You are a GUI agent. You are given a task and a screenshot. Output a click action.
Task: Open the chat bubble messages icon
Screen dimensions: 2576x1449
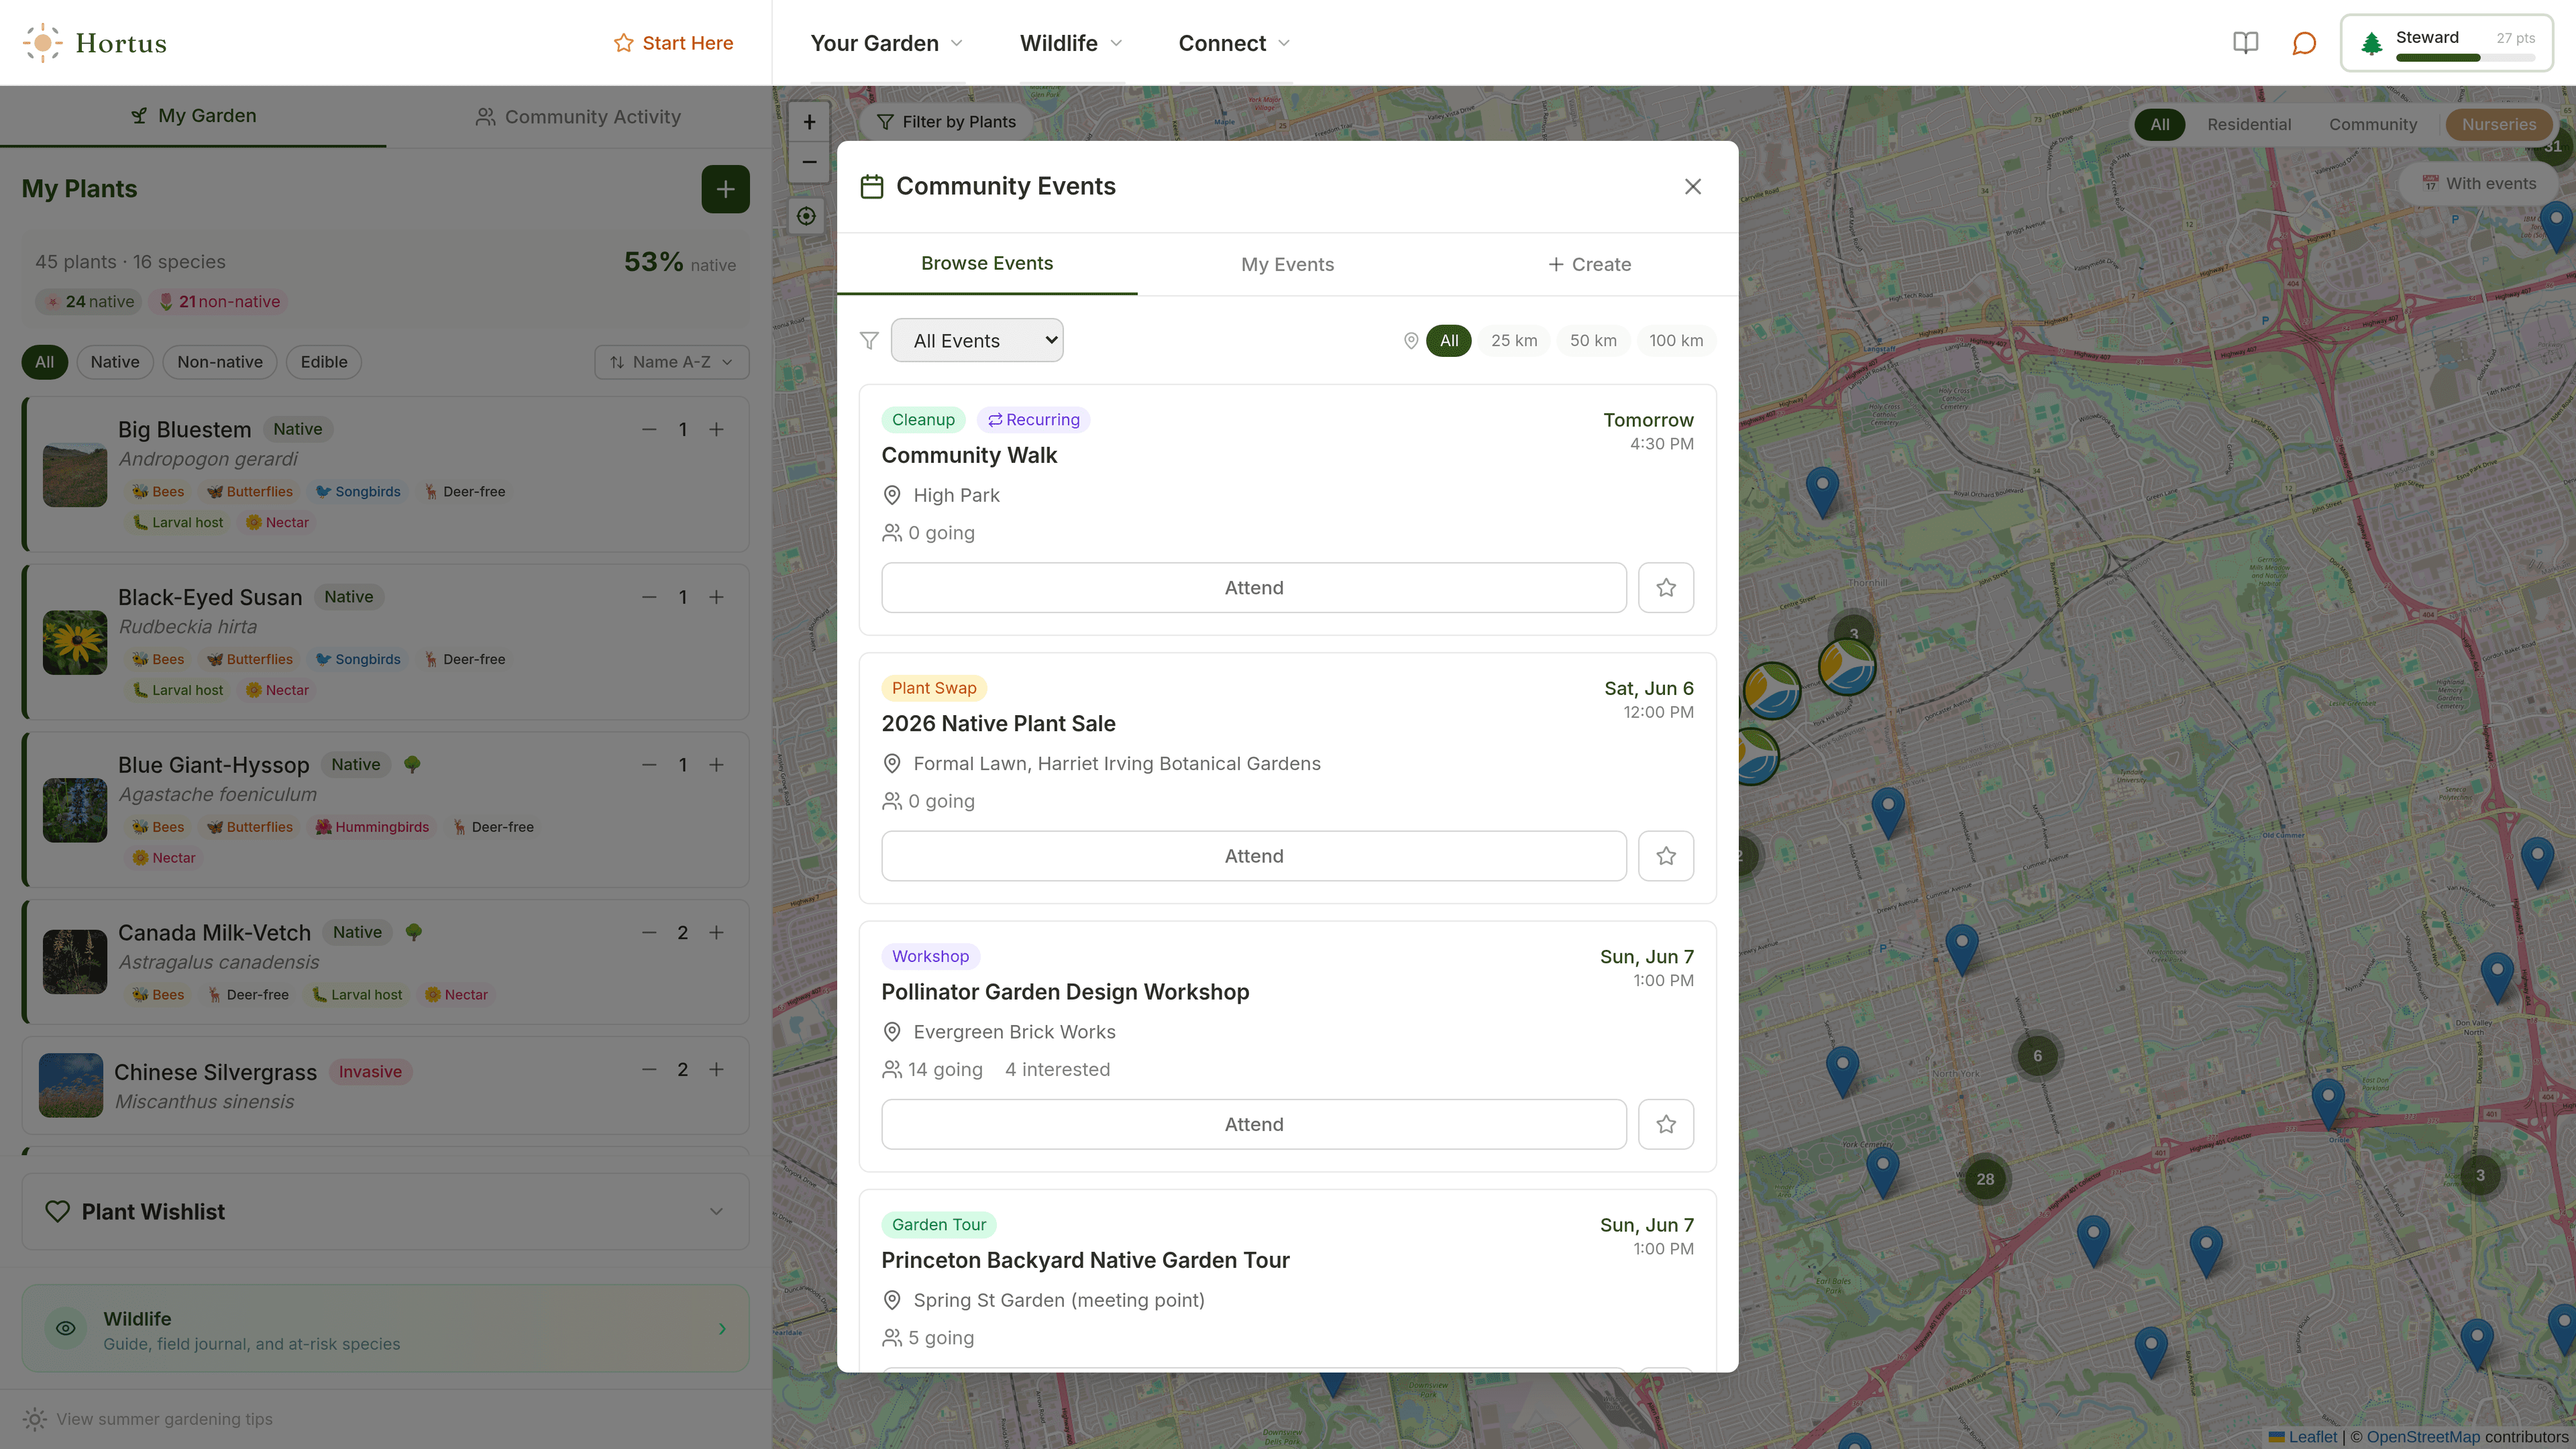tap(2304, 43)
